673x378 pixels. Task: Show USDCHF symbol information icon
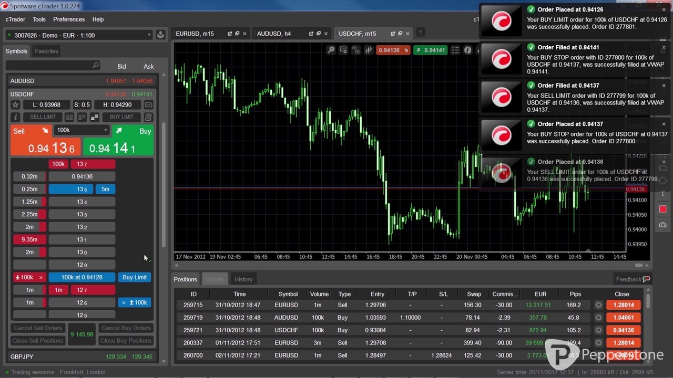tap(16, 117)
